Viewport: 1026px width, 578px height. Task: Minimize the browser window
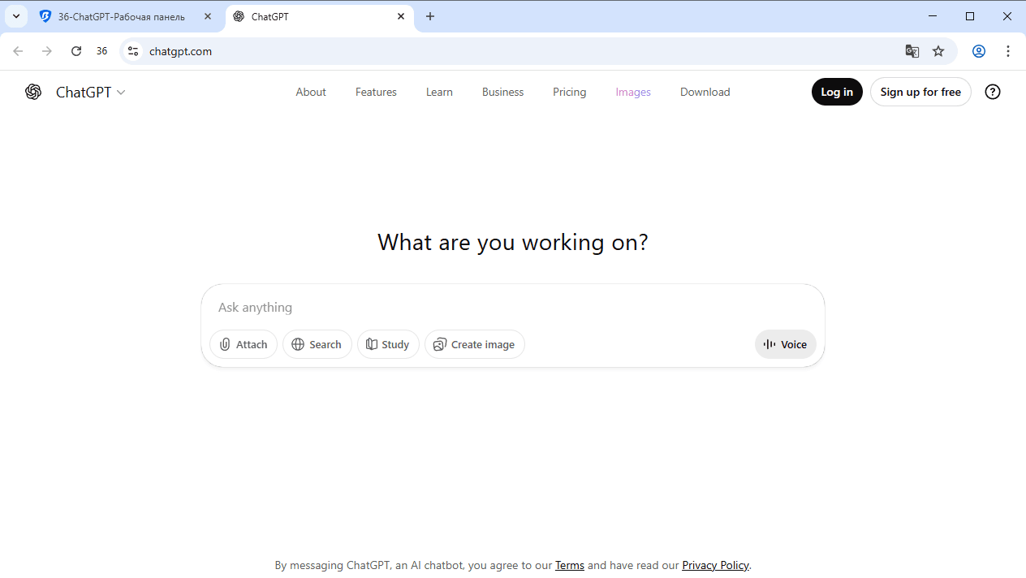click(x=933, y=16)
